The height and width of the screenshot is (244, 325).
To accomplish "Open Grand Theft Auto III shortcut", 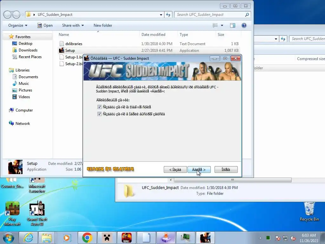I will coord(37,214).
